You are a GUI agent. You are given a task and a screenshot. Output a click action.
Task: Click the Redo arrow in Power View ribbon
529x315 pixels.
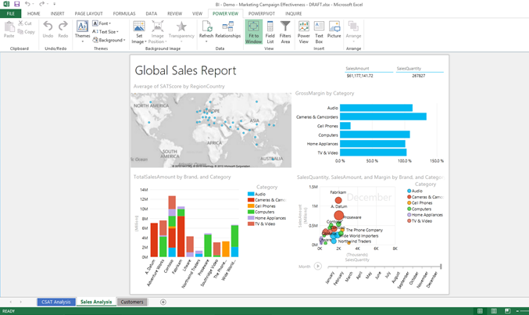click(x=63, y=29)
